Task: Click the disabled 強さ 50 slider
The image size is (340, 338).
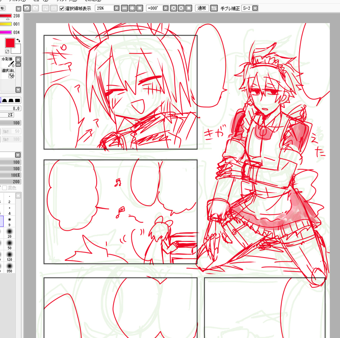Action: 11,131
